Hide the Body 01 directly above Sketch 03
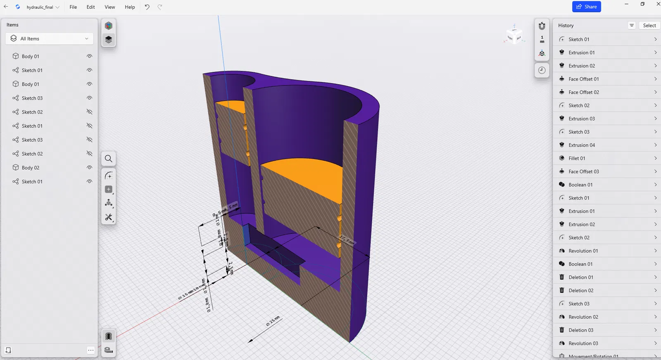 89,84
